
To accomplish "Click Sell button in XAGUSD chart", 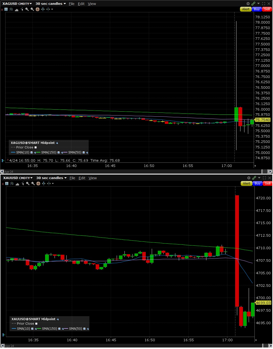I will [267, 9].
